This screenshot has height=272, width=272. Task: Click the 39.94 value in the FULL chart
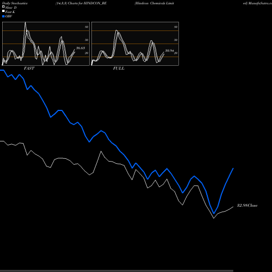170,51
